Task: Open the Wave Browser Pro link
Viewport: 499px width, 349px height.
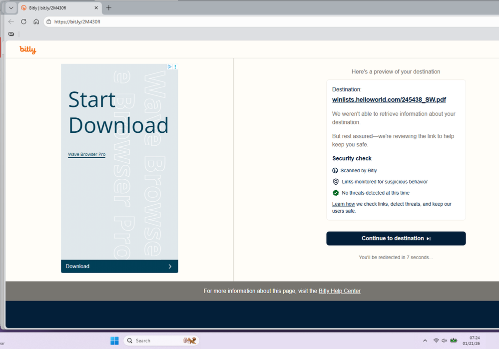Action: (86, 154)
